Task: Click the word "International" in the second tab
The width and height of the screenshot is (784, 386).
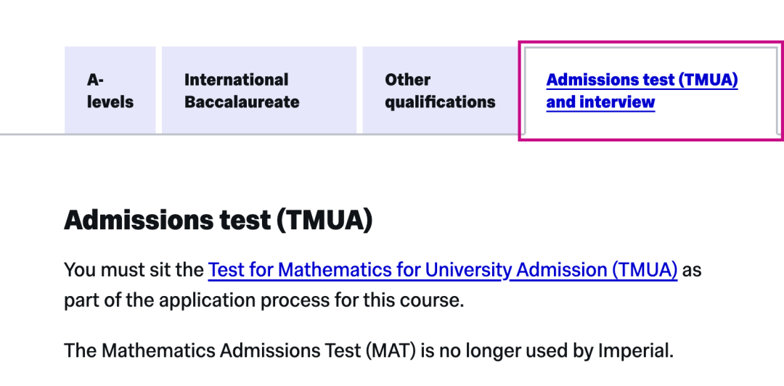Action: click(x=236, y=80)
